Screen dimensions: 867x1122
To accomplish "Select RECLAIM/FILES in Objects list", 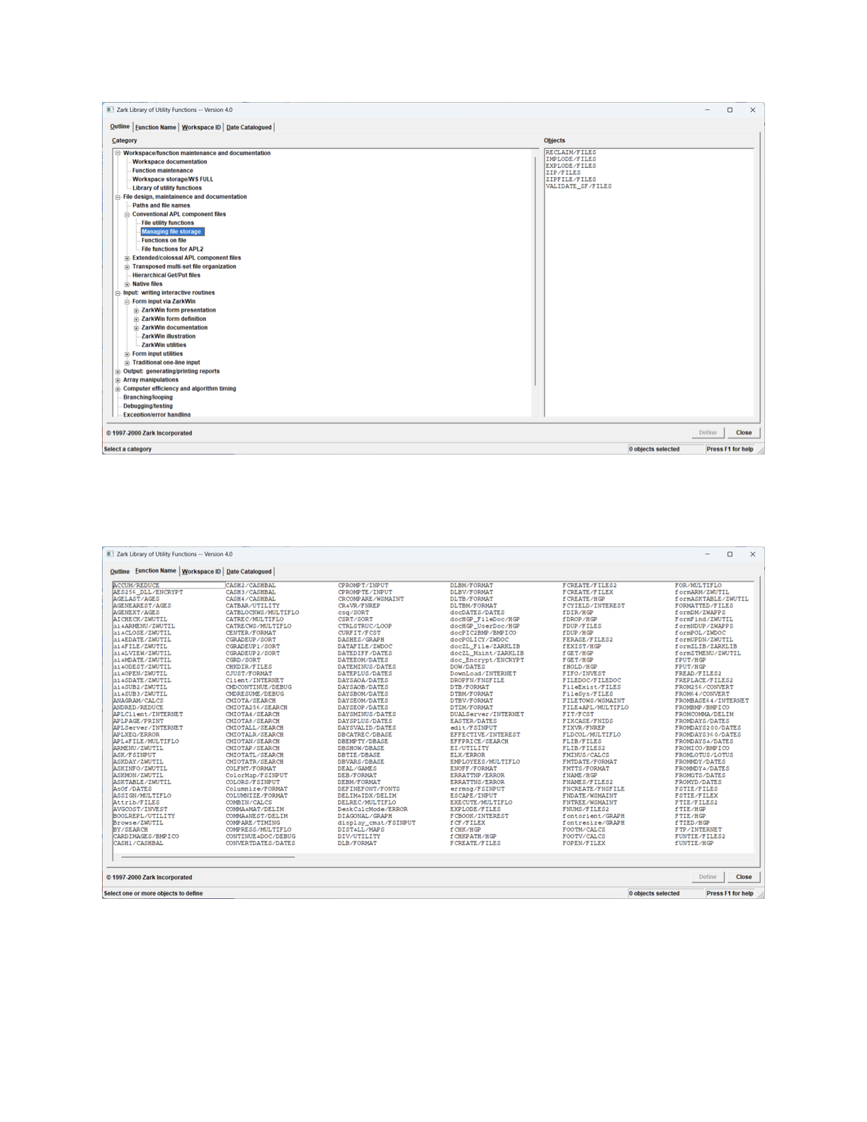I will coord(571,152).
